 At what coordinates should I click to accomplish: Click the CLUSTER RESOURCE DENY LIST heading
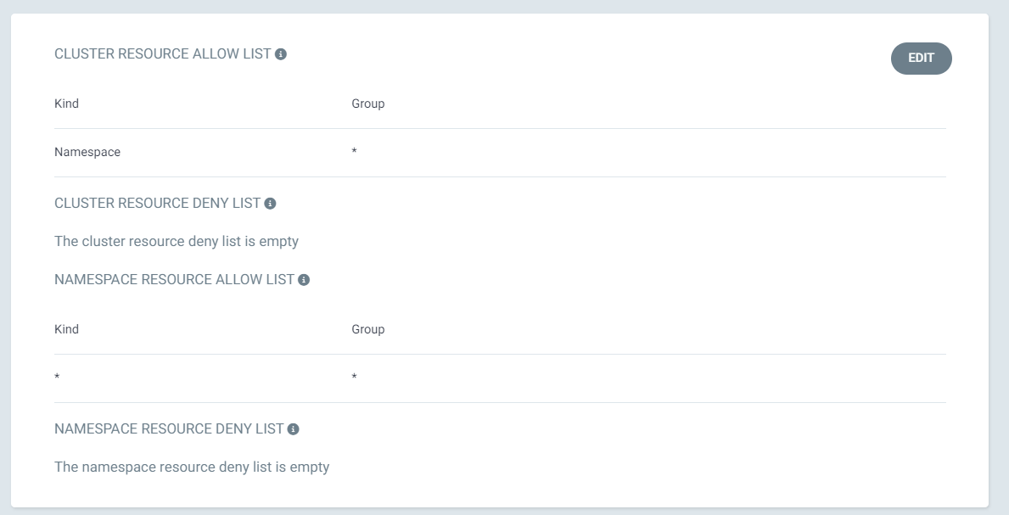tap(157, 203)
